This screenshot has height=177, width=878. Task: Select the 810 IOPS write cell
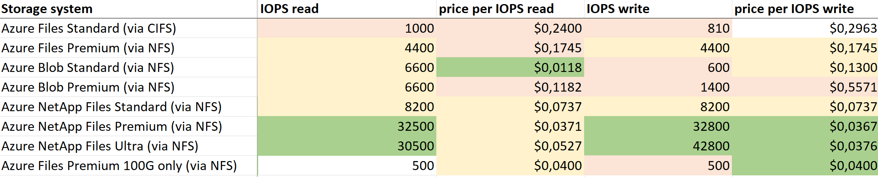[x=658, y=28]
